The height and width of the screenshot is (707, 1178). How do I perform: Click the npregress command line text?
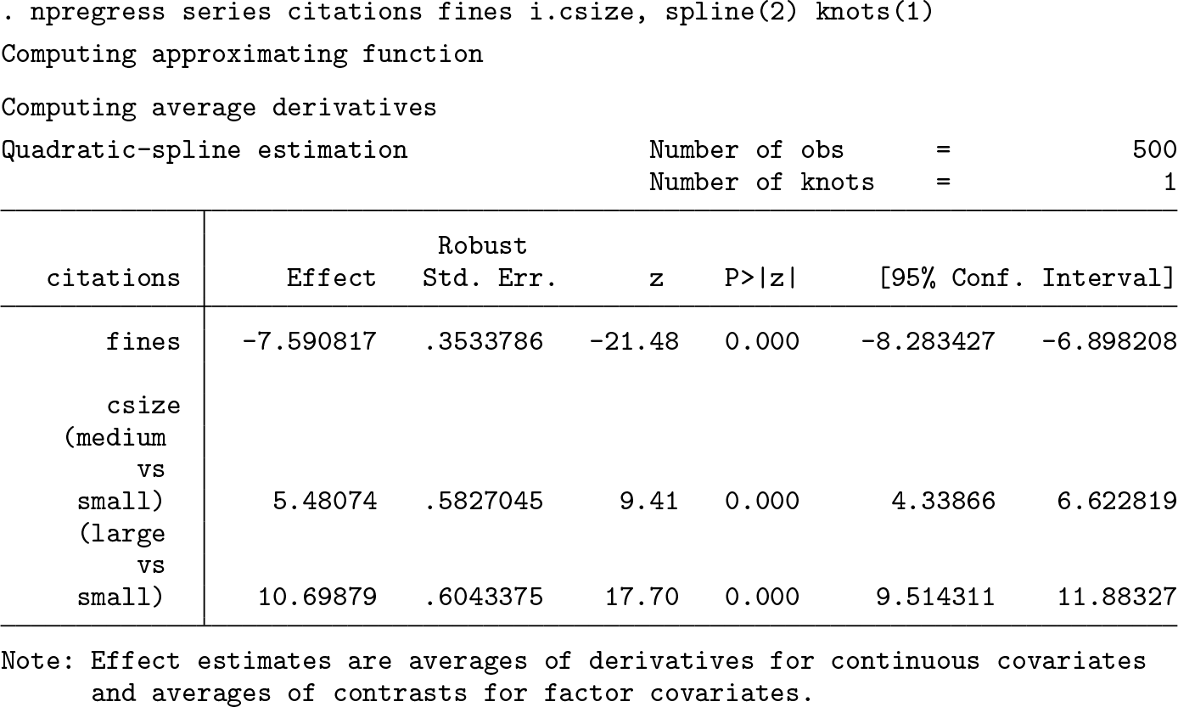pyautogui.click(x=467, y=14)
